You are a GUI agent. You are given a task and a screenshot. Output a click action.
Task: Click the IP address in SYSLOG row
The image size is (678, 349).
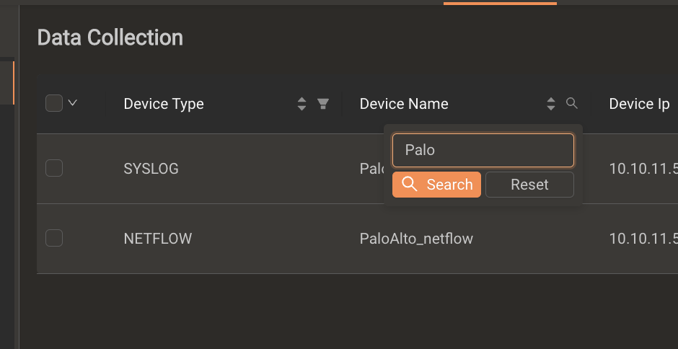tap(643, 169)
